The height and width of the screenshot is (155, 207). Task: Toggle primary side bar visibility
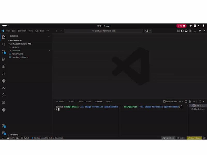pos(182,31)
